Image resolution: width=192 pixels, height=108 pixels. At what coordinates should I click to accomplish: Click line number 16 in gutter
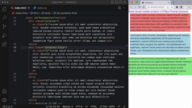pyautogui.click(x=15, y=21)
